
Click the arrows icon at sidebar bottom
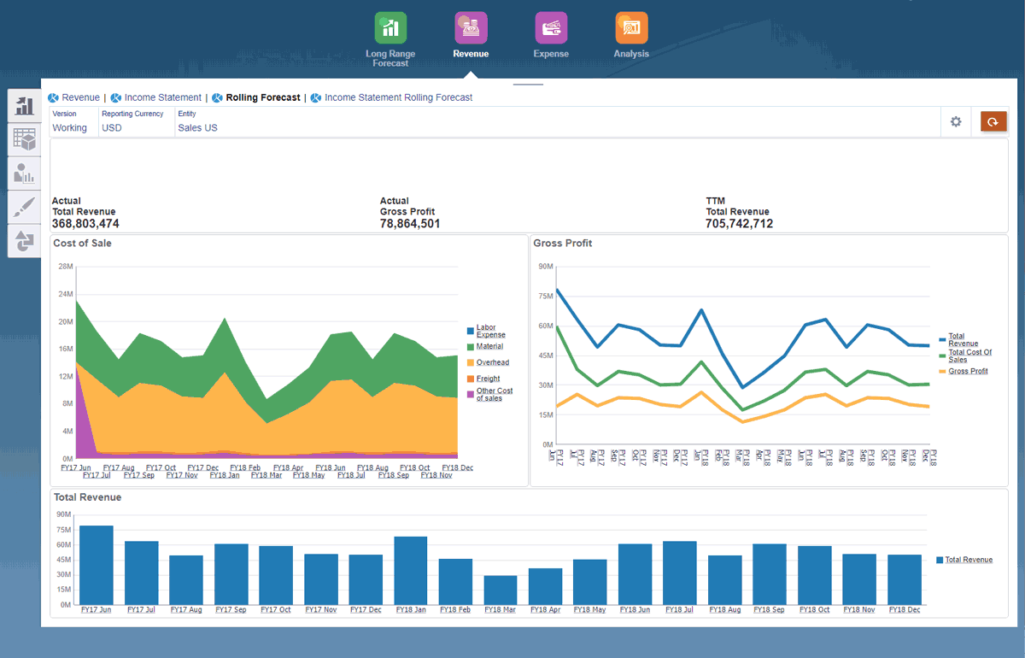point(25,241)
